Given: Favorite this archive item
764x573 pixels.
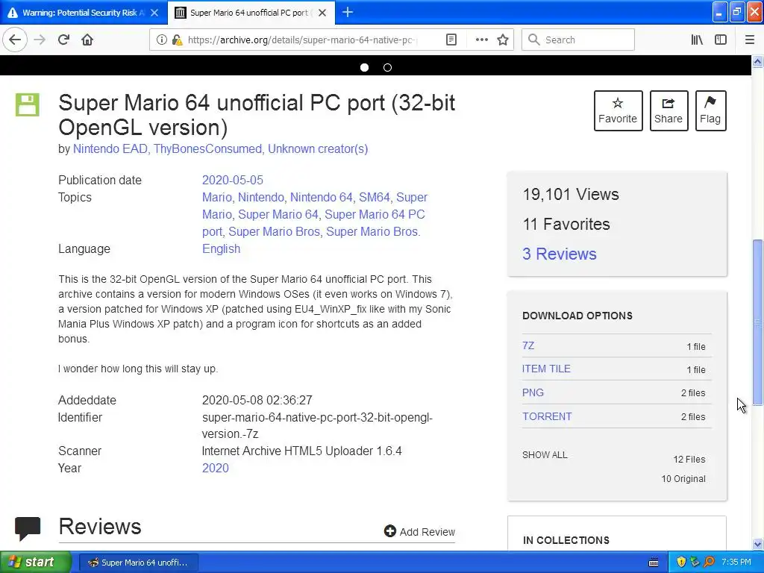Looking at the screenshot, I should [618, 110].
